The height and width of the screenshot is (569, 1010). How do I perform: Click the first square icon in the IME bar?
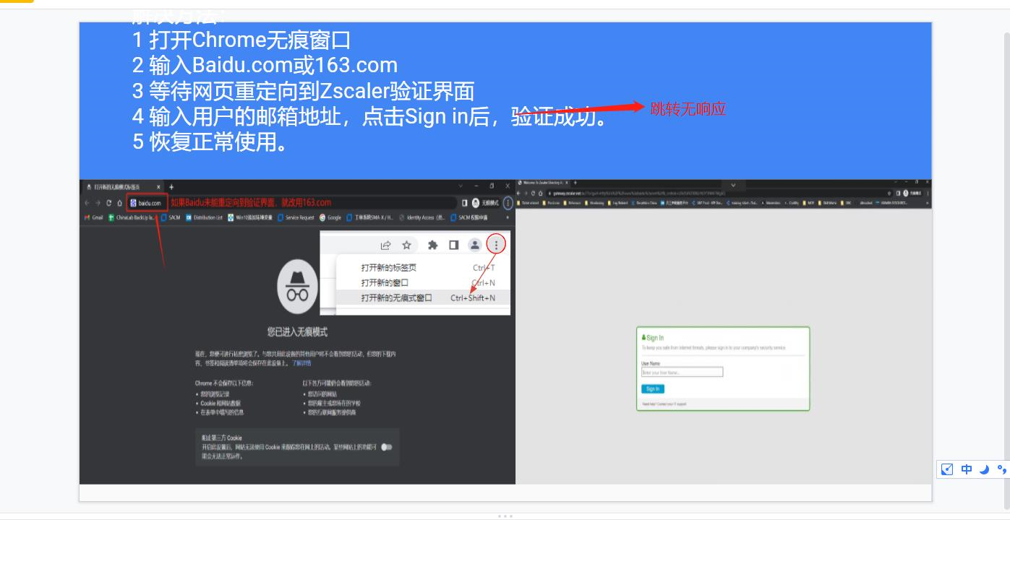click(947, 469)
